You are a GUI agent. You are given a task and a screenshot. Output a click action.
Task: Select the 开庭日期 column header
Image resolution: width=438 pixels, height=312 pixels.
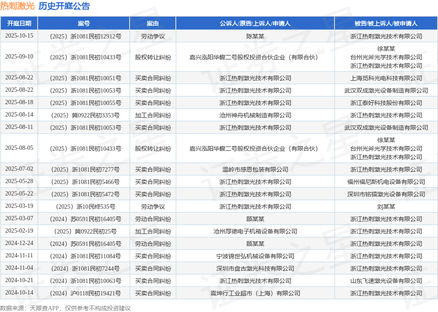(19, 23)
